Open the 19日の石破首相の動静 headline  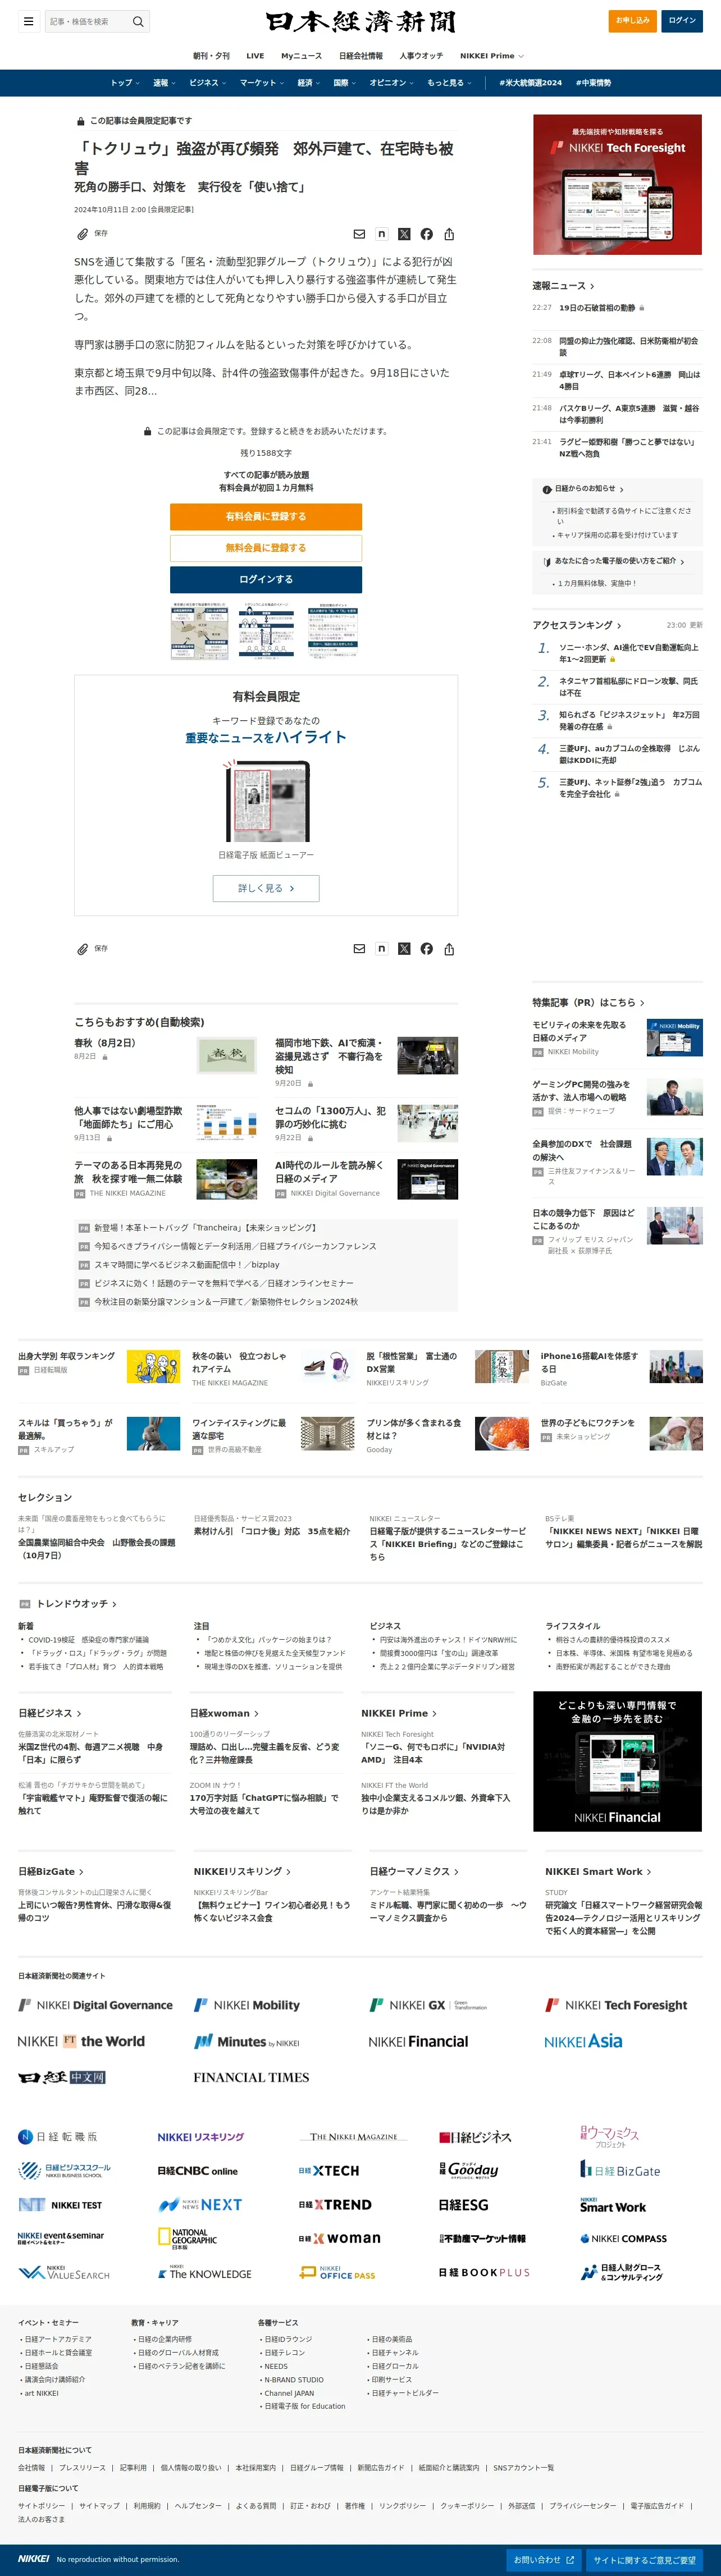coord(597,308)
